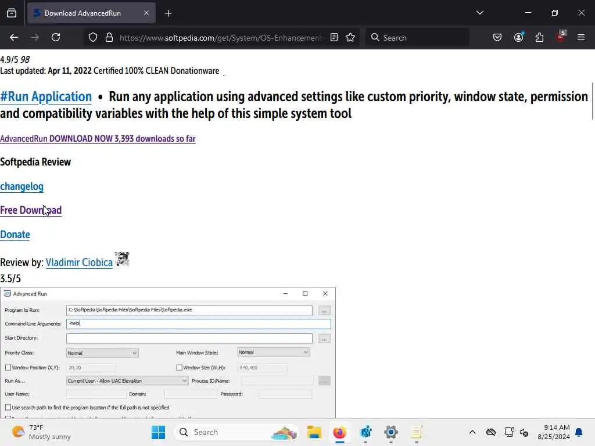Open the extensions puzzle icon
Viewport: 595px width, 446px height.
[539, 37]
